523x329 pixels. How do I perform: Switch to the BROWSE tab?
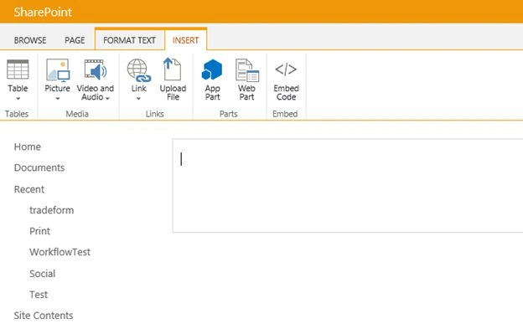tap(30, 40)
